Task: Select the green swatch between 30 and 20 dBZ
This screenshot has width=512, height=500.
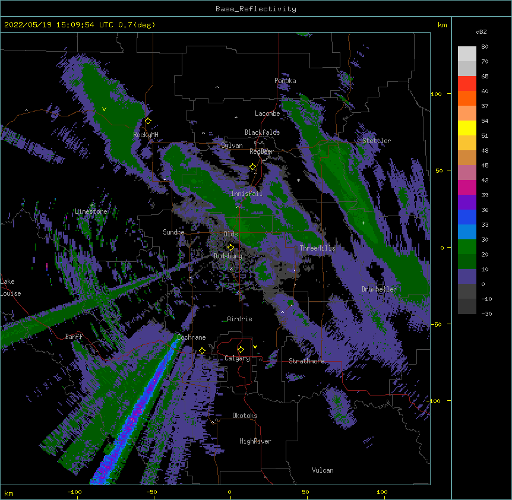Action: coord(467,247)
